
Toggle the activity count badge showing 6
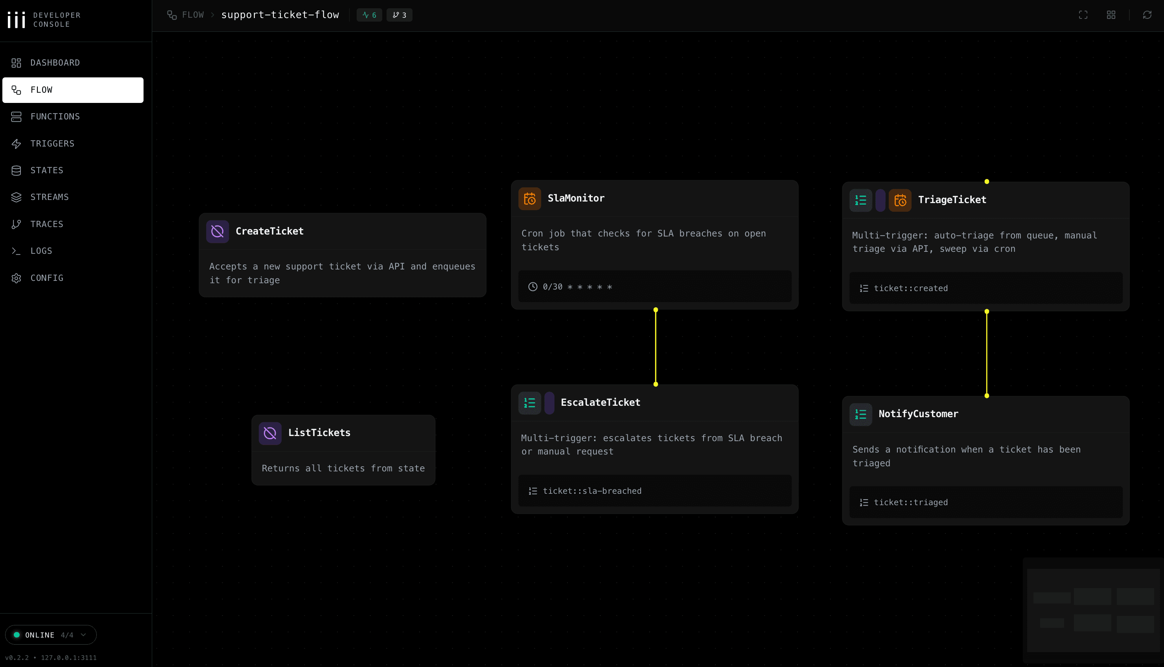pos(369,15)
